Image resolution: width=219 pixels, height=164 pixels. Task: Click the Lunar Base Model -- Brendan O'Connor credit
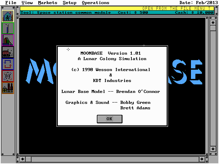(x=111, y=92)
